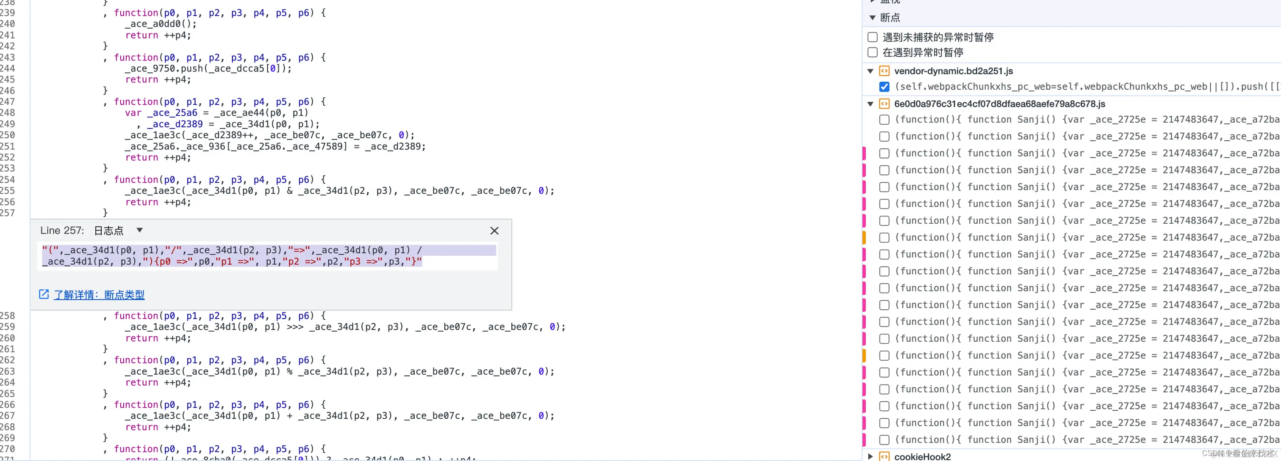Select the vendor-dynamic.bd2a251.js file name
The image size is (1281, 461).
(x=953, y=71)
